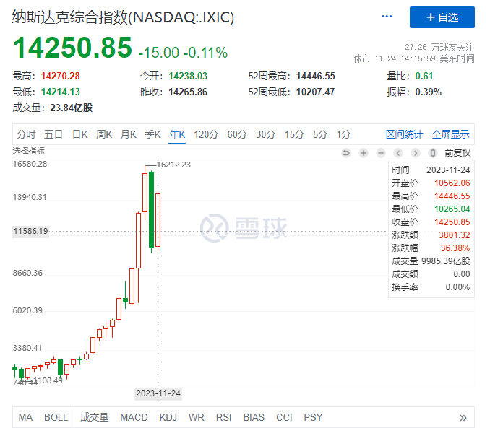Image resolution: width=490 pixels, height=428 pixels.
Task: Move chart left with previous arrow icon
Action: (398, 153)
